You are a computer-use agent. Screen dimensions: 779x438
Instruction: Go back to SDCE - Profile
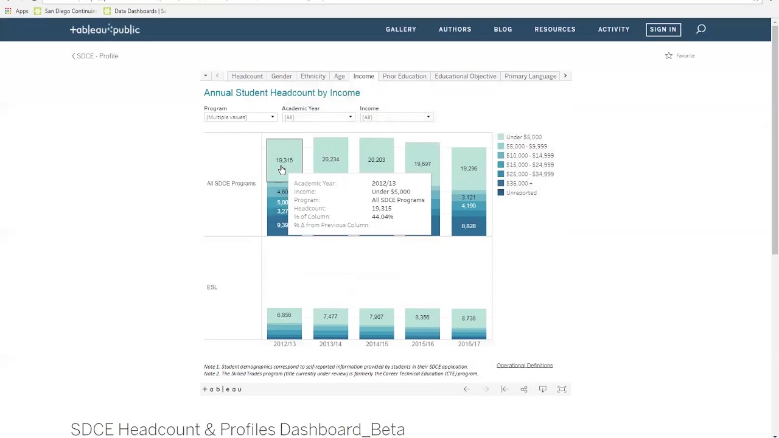95,56
